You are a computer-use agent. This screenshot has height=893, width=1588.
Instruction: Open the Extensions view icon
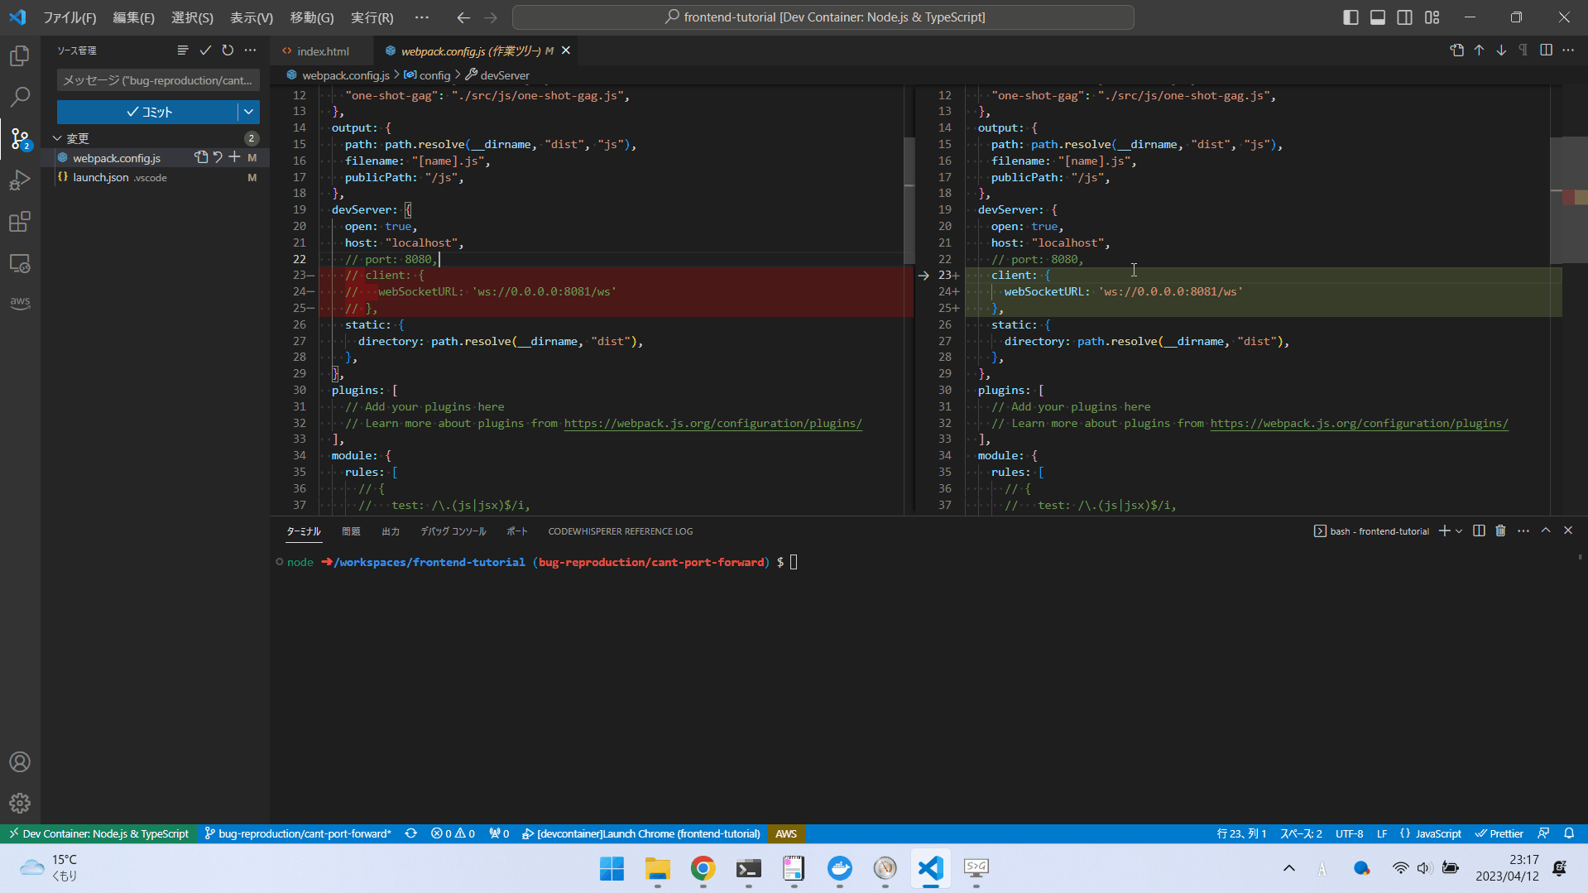click(x=20, y=222)
